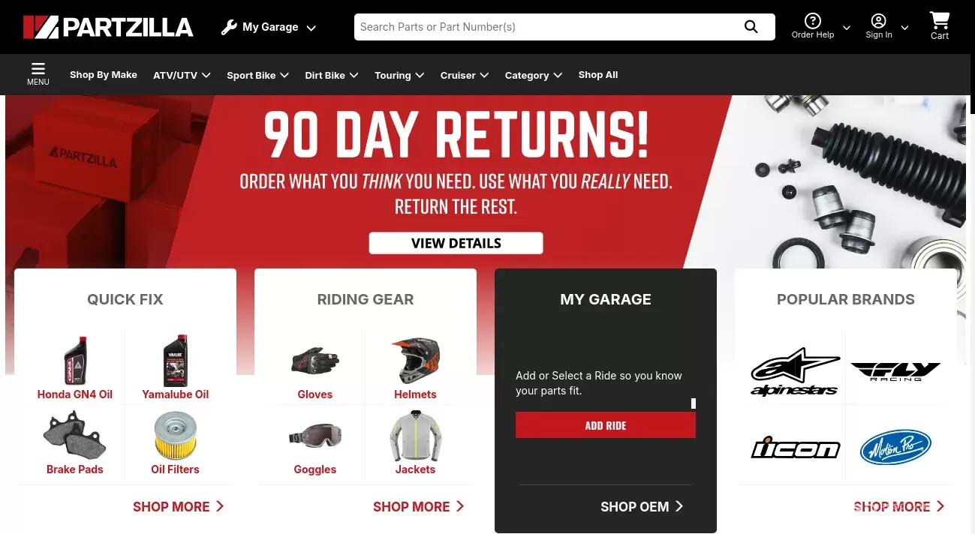This screenshot has height=534, width=975.
Task: Expand the Sport Bike dropdown
Action: (257, 75)
